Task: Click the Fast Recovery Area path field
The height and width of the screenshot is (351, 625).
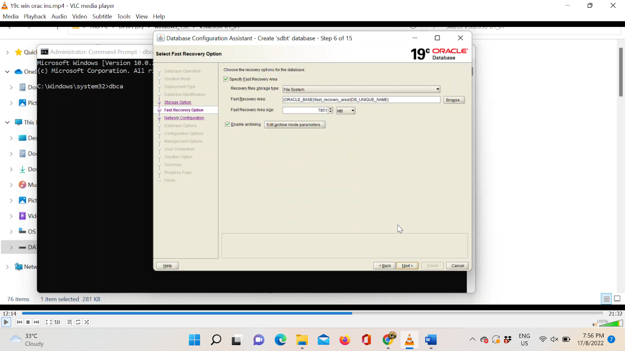Action: pyautogui.click(x=361, y=99)
